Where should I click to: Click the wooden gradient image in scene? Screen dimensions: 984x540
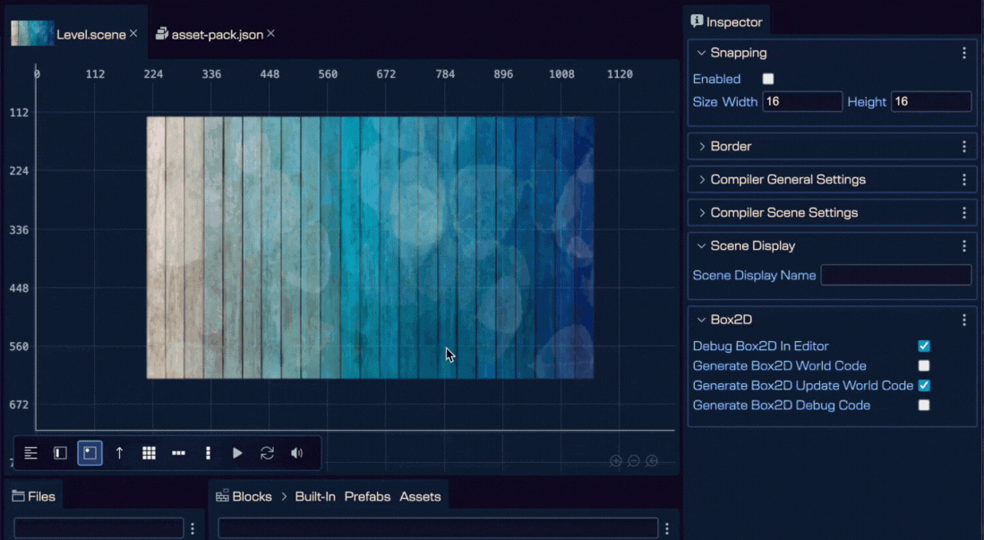click(x=371, y=247)
